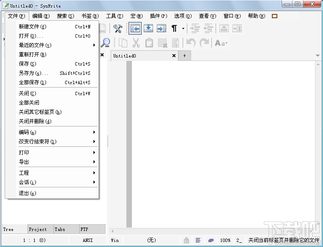Toggle the left side panel icon
The width and height of the screenshot is (323, 247).
point(135,28)
